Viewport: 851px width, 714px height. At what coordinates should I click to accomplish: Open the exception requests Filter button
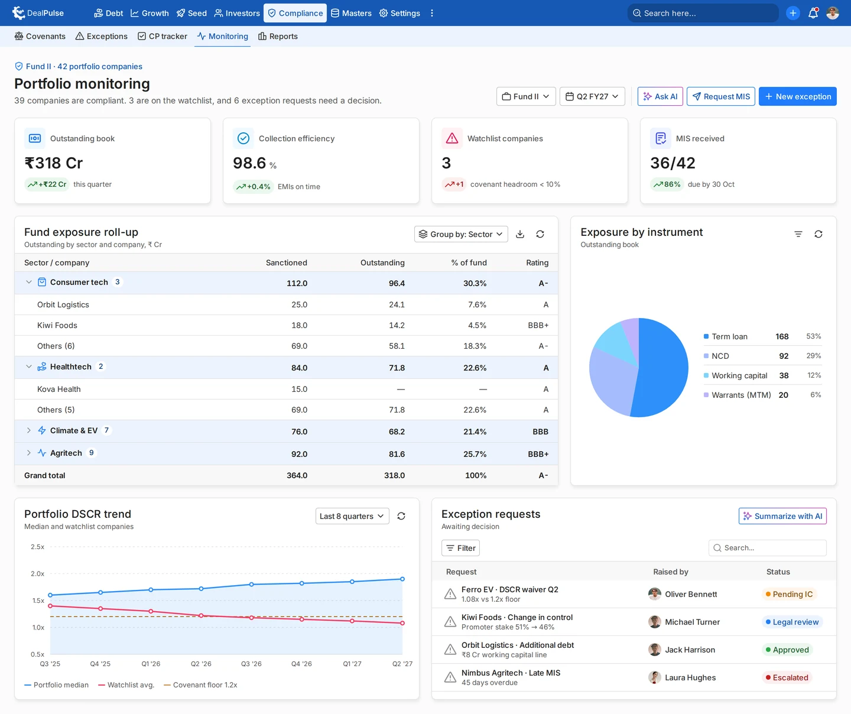click(460, 548)
